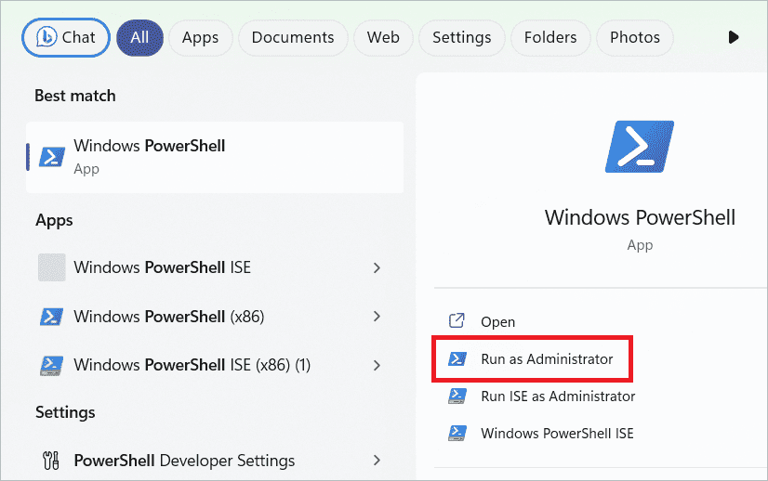Select the Open action
768x481 pixels.
pos(497,322)
